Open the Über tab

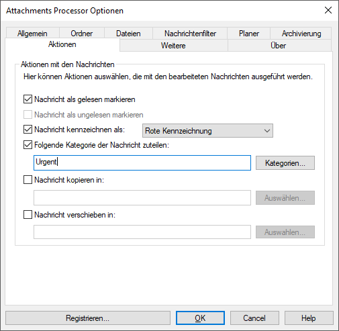279,46
